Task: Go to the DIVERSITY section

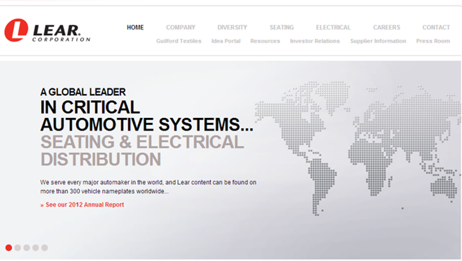Action: (232, 27)
